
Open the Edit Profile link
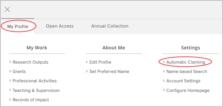click(100, 62)
